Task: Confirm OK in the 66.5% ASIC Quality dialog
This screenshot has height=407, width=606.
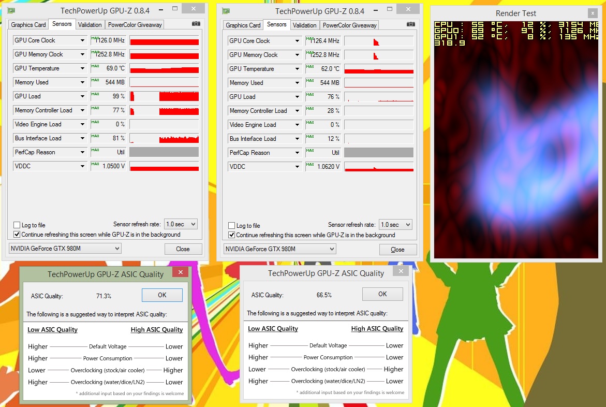Action: click(382, 294)
